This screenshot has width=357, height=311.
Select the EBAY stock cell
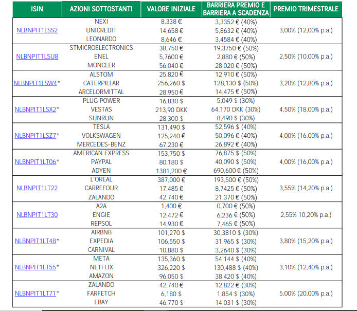click(101, 302)
